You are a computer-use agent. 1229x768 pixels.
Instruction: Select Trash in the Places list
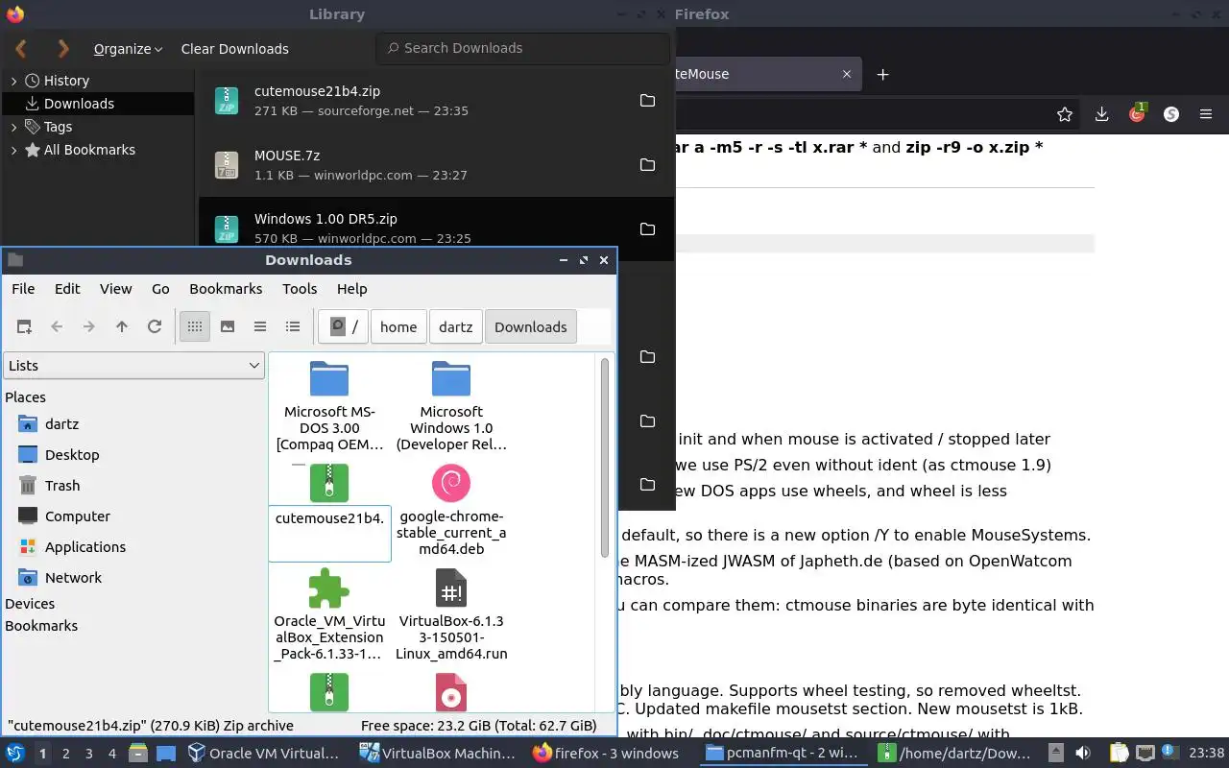pyautogui.click(x=62, y=486)
